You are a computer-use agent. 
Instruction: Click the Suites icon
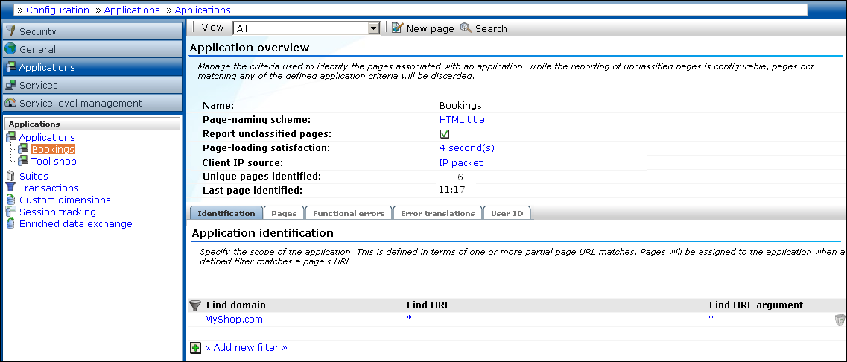point(10,176)
